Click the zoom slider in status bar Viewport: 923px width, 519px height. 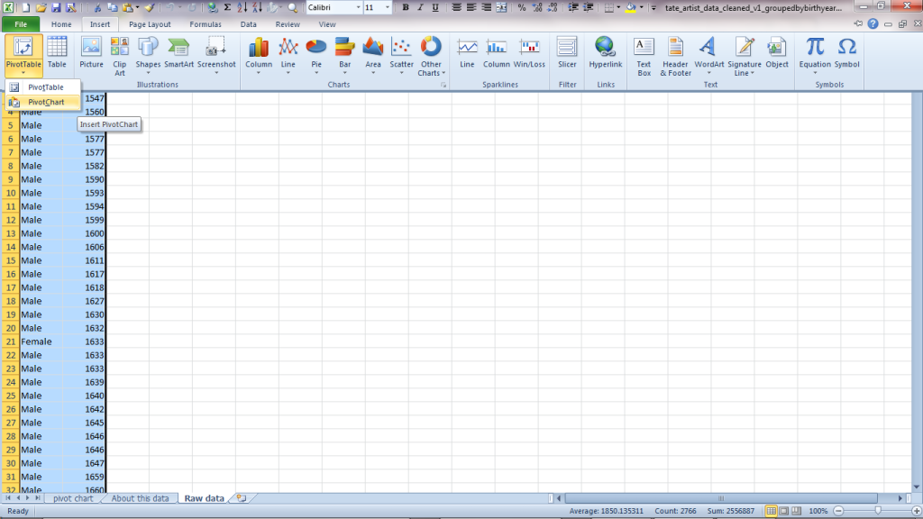tap(877, 511)
